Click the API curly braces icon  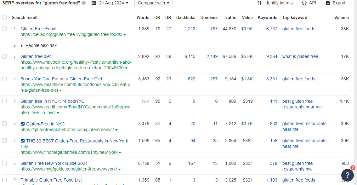[304, 3]
